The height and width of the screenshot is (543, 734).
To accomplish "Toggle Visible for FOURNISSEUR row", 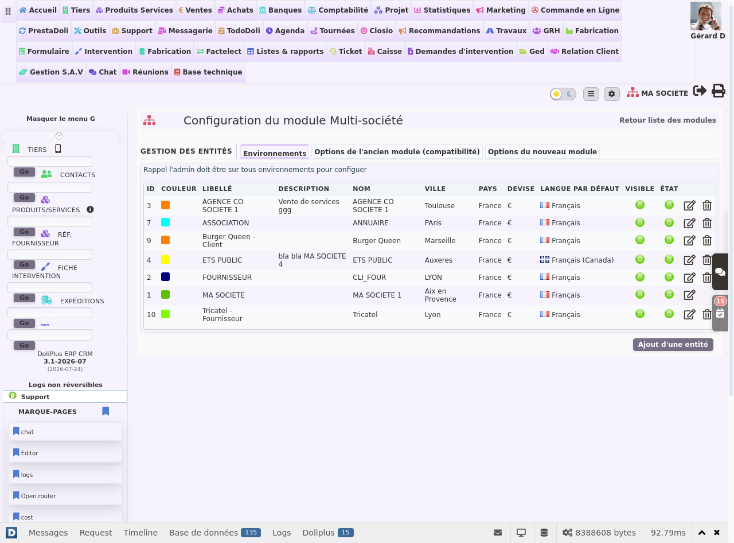I will click(x=640, y=277).
